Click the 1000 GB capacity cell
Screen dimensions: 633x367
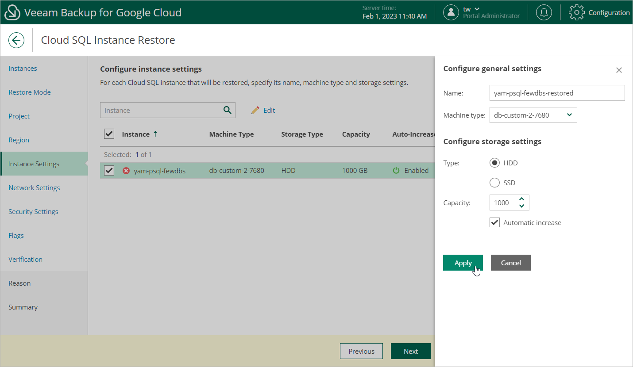355,170
